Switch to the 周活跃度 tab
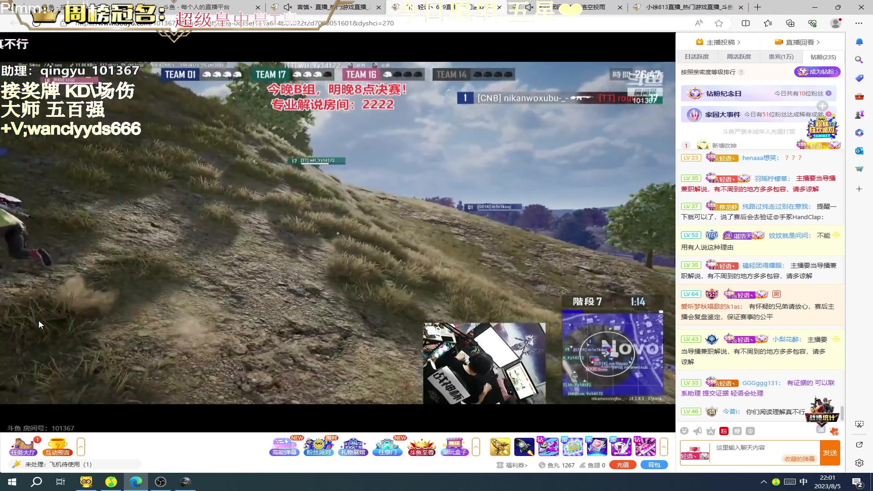 tap(738, 57)
